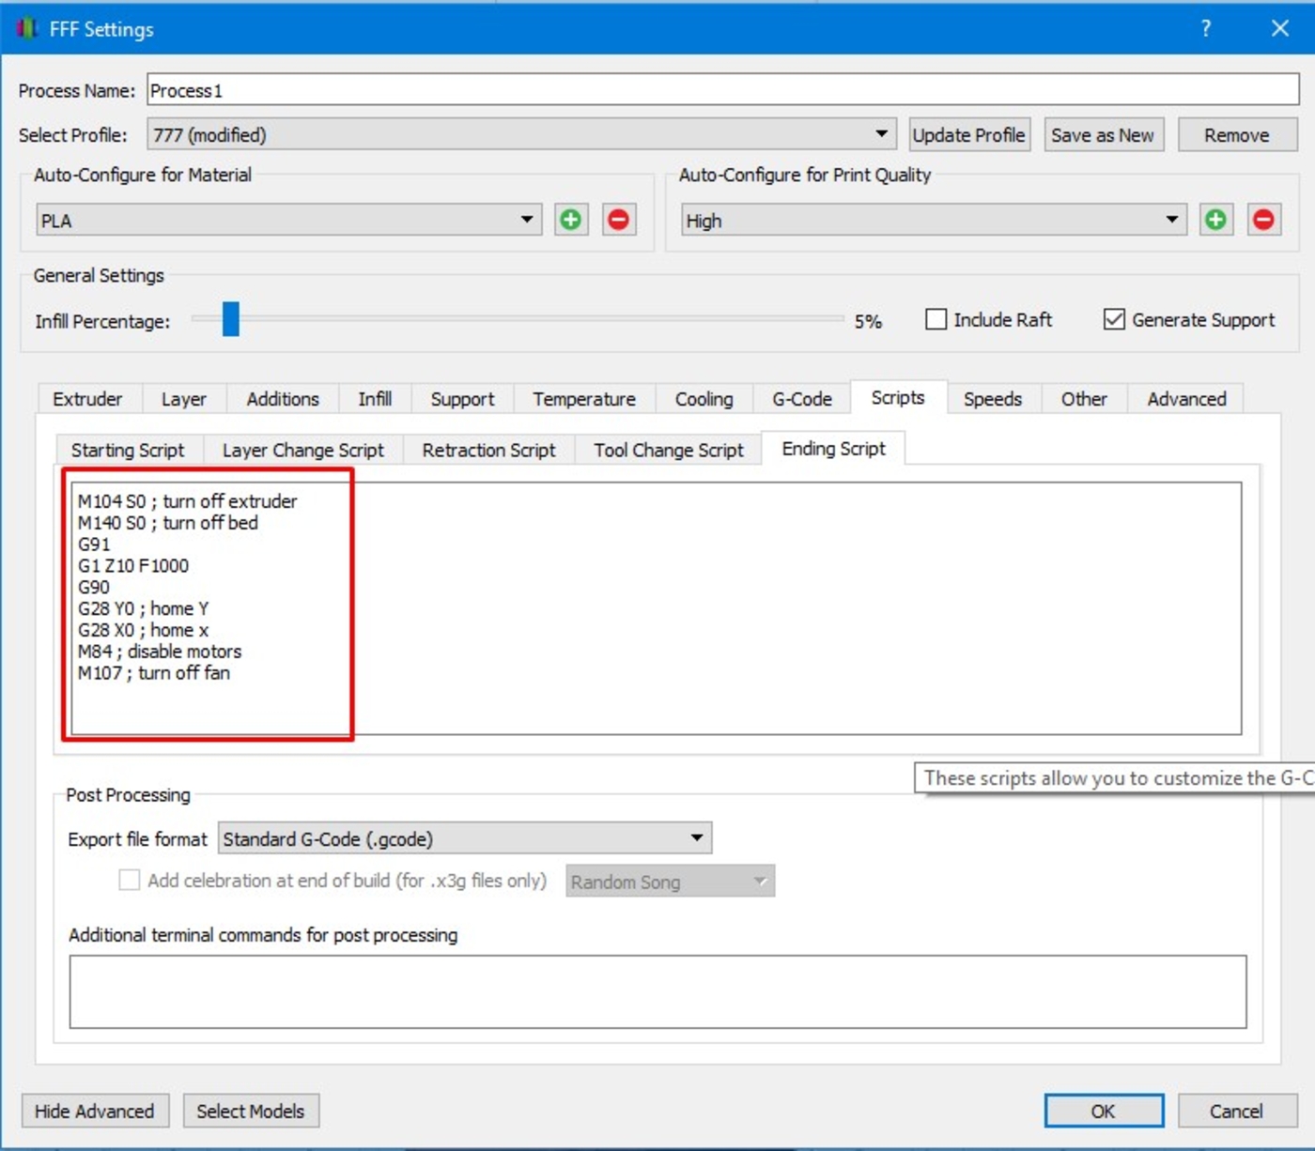Screen dimensions: 1315x1151
Task: Remove the PLA material with red minus icon
Action: pos(618,220)
